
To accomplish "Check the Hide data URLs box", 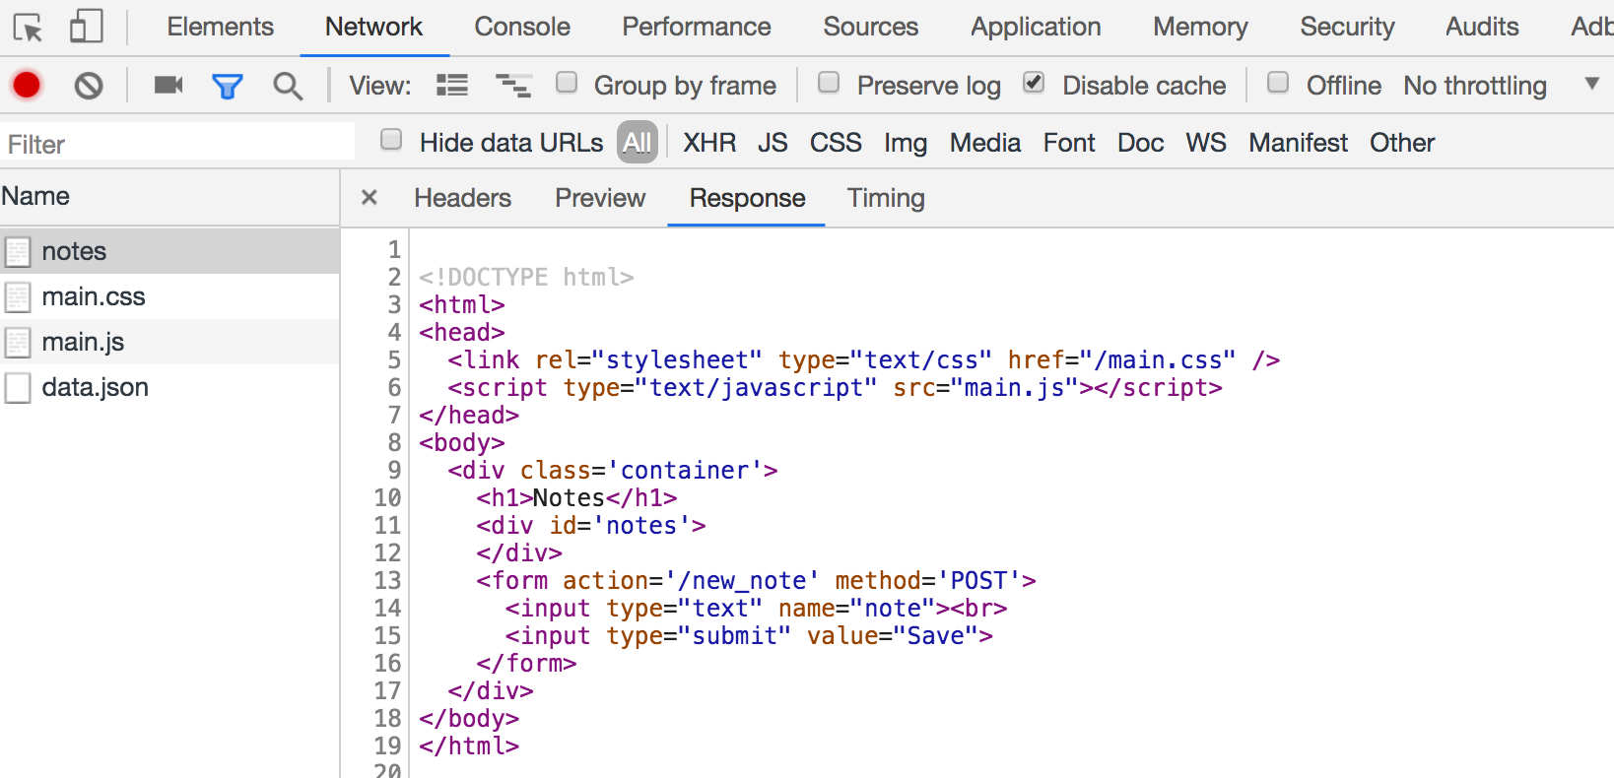I will click(391, 140).
